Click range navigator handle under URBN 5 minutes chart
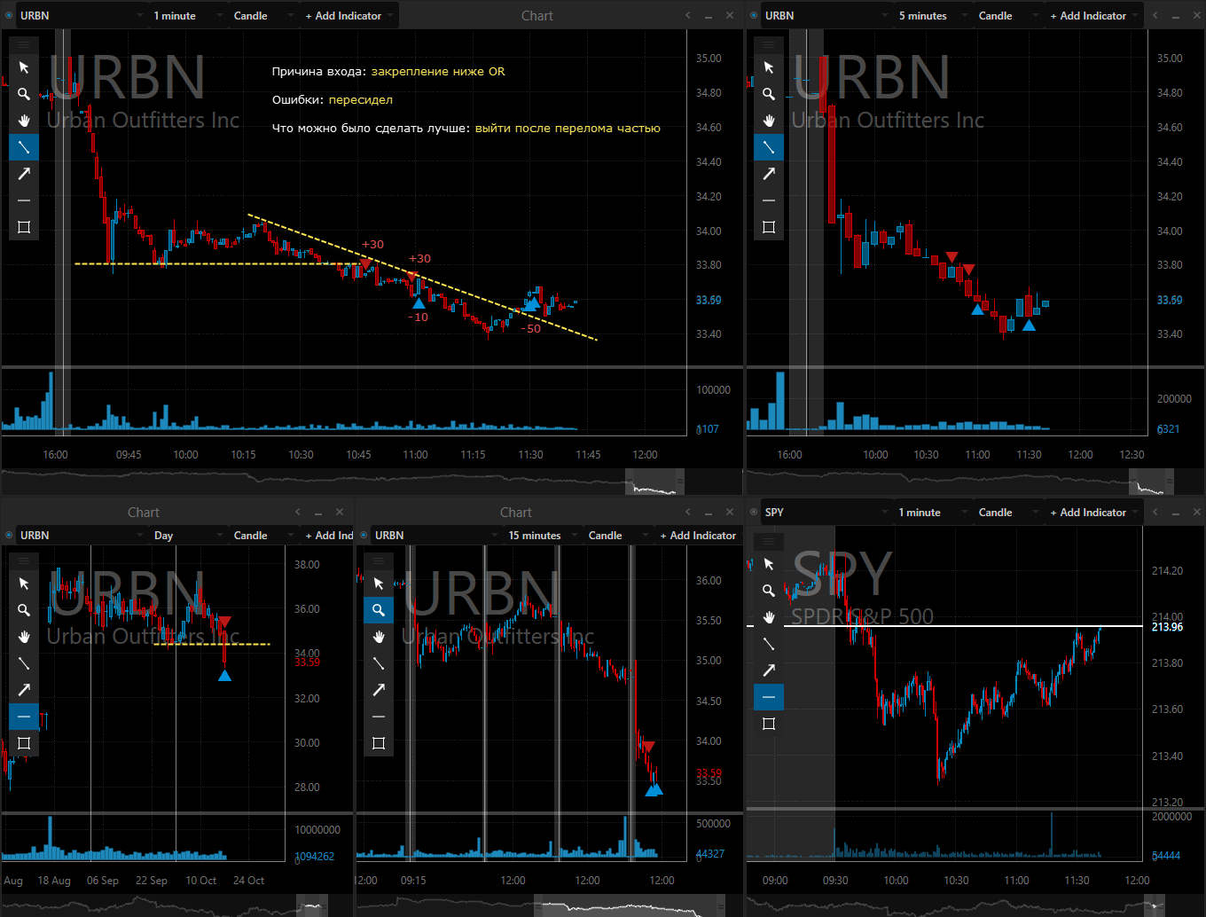This screenshot has width=1206, height=917. point(1169,482)
